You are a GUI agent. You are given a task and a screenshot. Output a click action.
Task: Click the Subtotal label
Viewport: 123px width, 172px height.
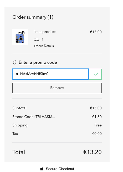19,108
